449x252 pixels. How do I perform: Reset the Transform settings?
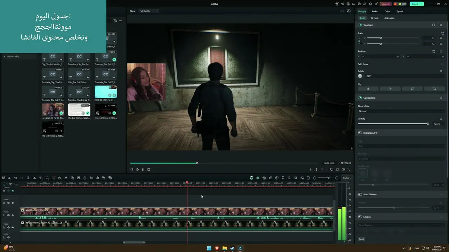pyautogui.click(x=434, y=25)
